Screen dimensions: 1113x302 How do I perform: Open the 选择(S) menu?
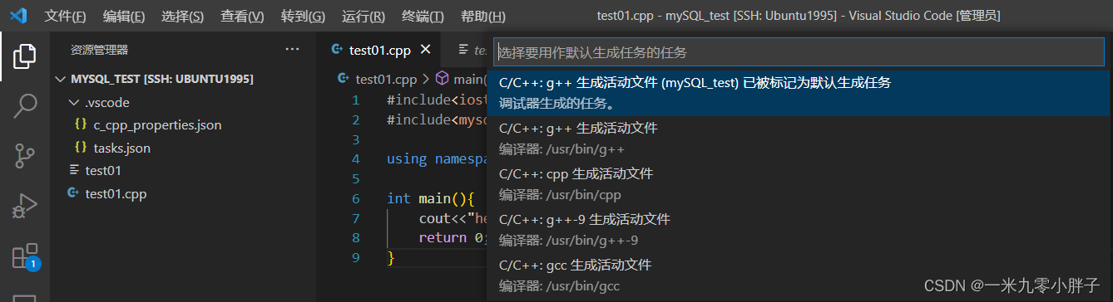[x=183, y=17]
